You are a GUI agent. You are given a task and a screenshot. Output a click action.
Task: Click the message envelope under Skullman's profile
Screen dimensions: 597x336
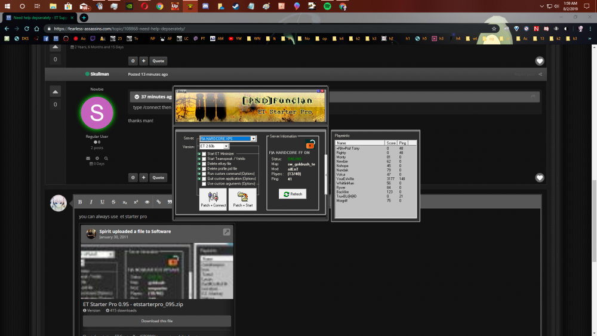[88, 158]
